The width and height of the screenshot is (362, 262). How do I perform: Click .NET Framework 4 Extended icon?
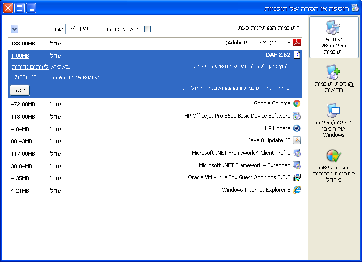pos(297,165)
